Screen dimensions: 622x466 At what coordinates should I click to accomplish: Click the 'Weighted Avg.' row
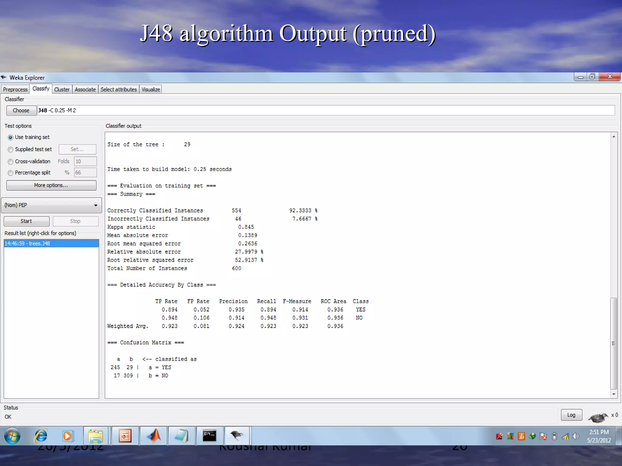coord(225,326)
